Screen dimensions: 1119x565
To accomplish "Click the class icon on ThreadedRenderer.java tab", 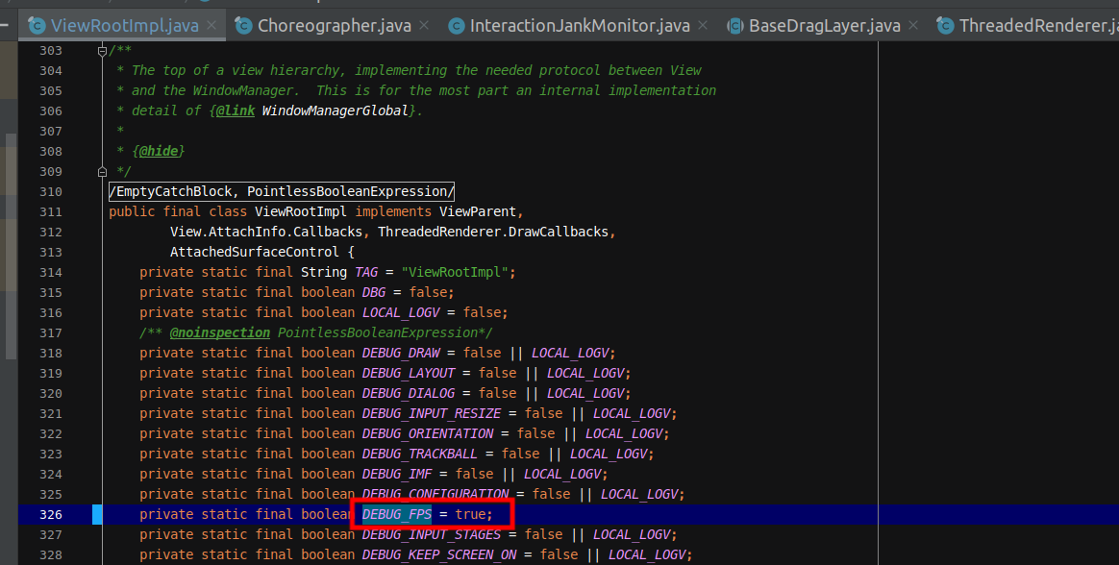I will click(946, 26).
